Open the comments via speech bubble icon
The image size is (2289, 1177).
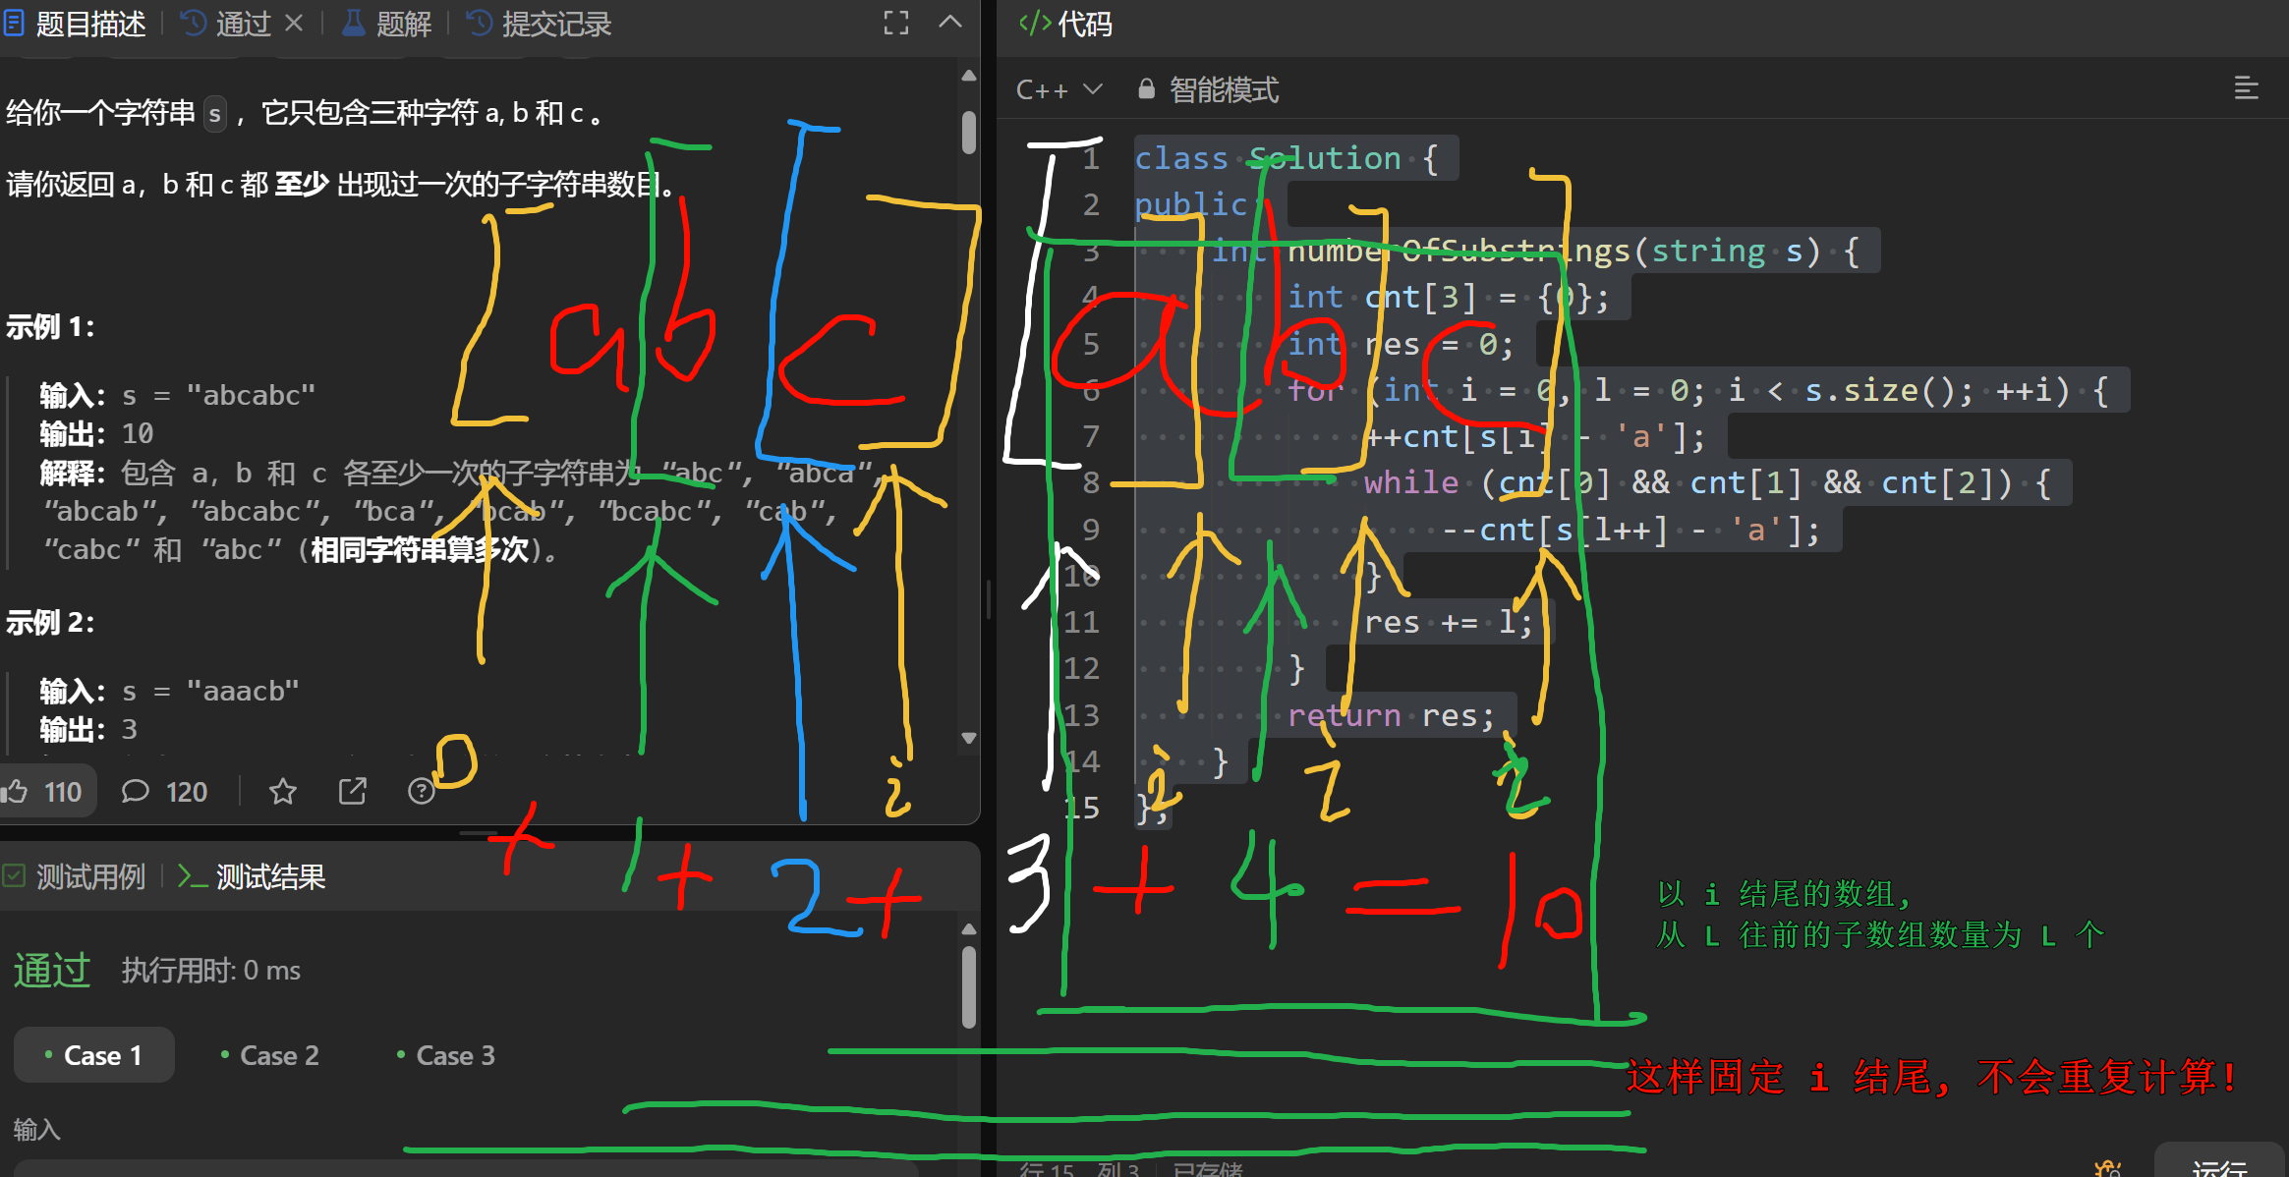(x=135, y=792)
